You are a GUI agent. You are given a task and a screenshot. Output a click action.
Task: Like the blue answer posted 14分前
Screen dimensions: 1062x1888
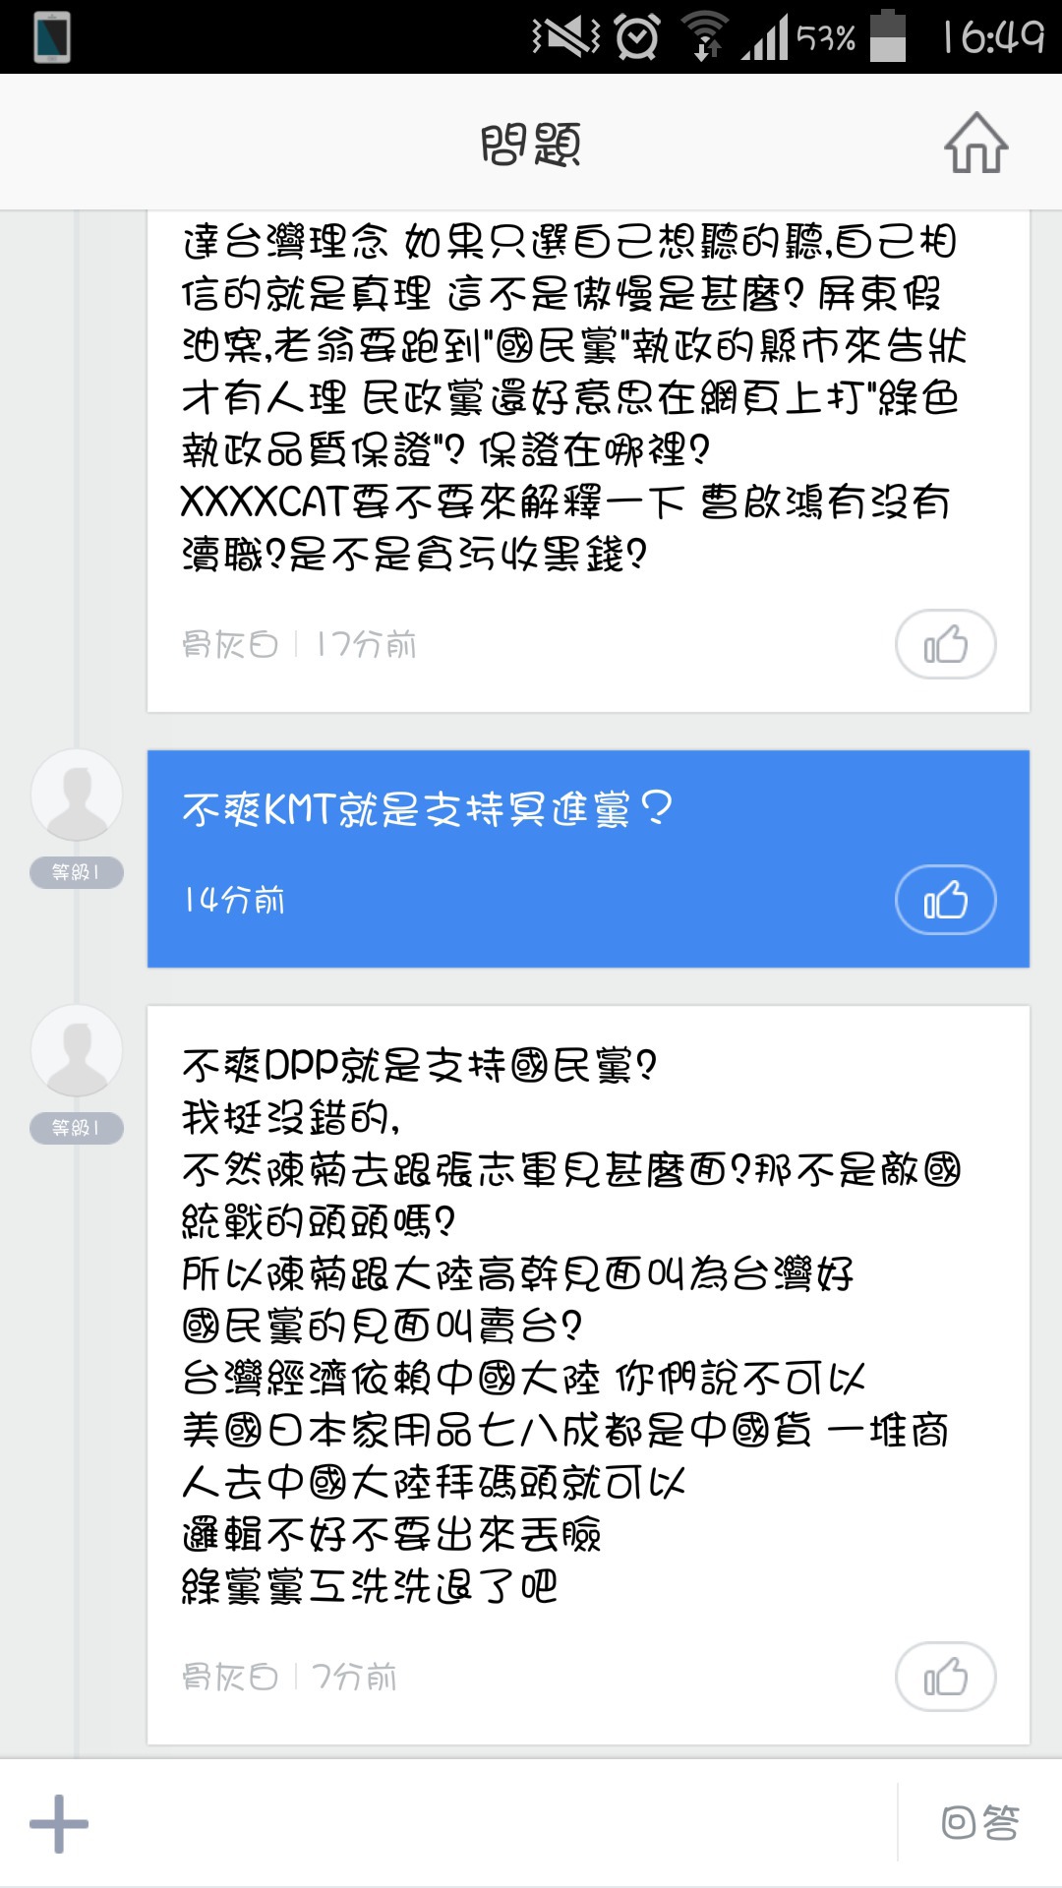945,900
